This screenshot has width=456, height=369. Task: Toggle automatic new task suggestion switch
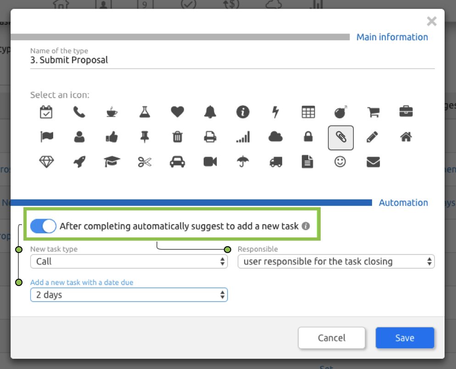pos(43,226)
